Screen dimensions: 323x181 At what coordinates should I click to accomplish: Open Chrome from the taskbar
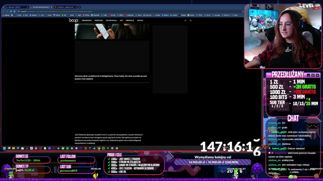point(99,148)
